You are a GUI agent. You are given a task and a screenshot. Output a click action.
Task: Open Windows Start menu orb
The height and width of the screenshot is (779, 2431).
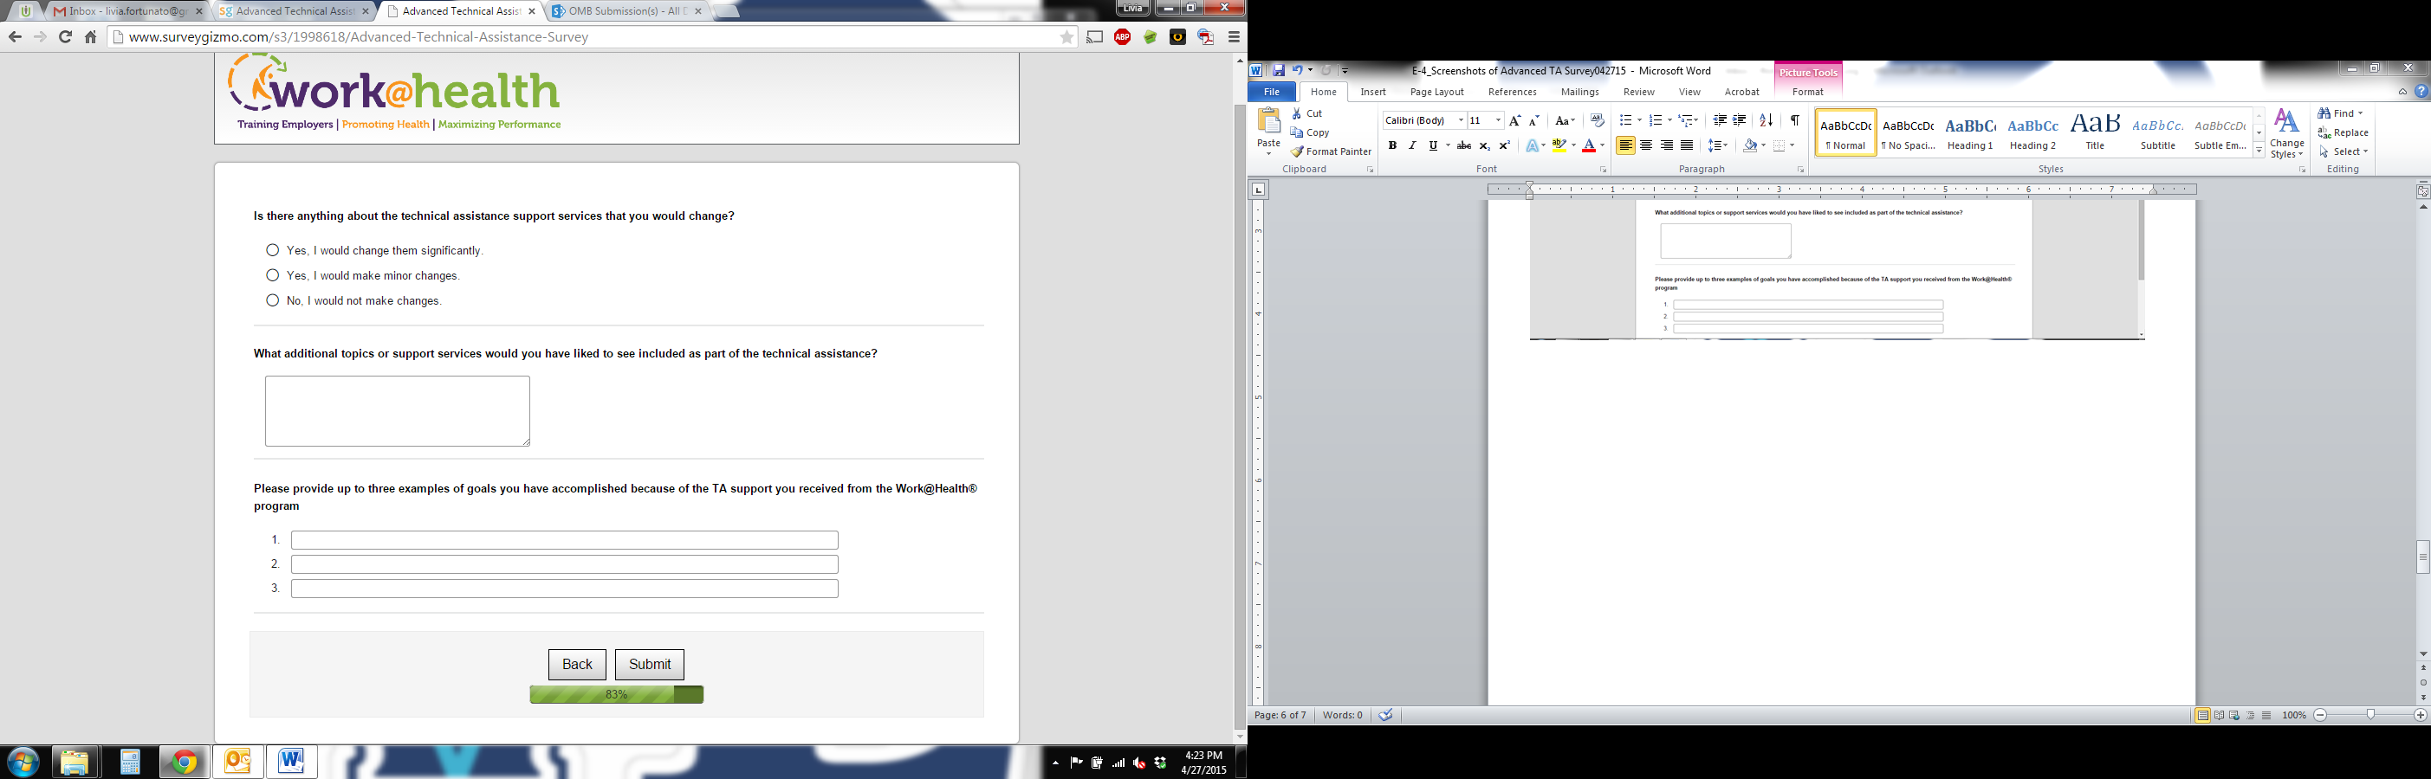(x=23, y=762)
